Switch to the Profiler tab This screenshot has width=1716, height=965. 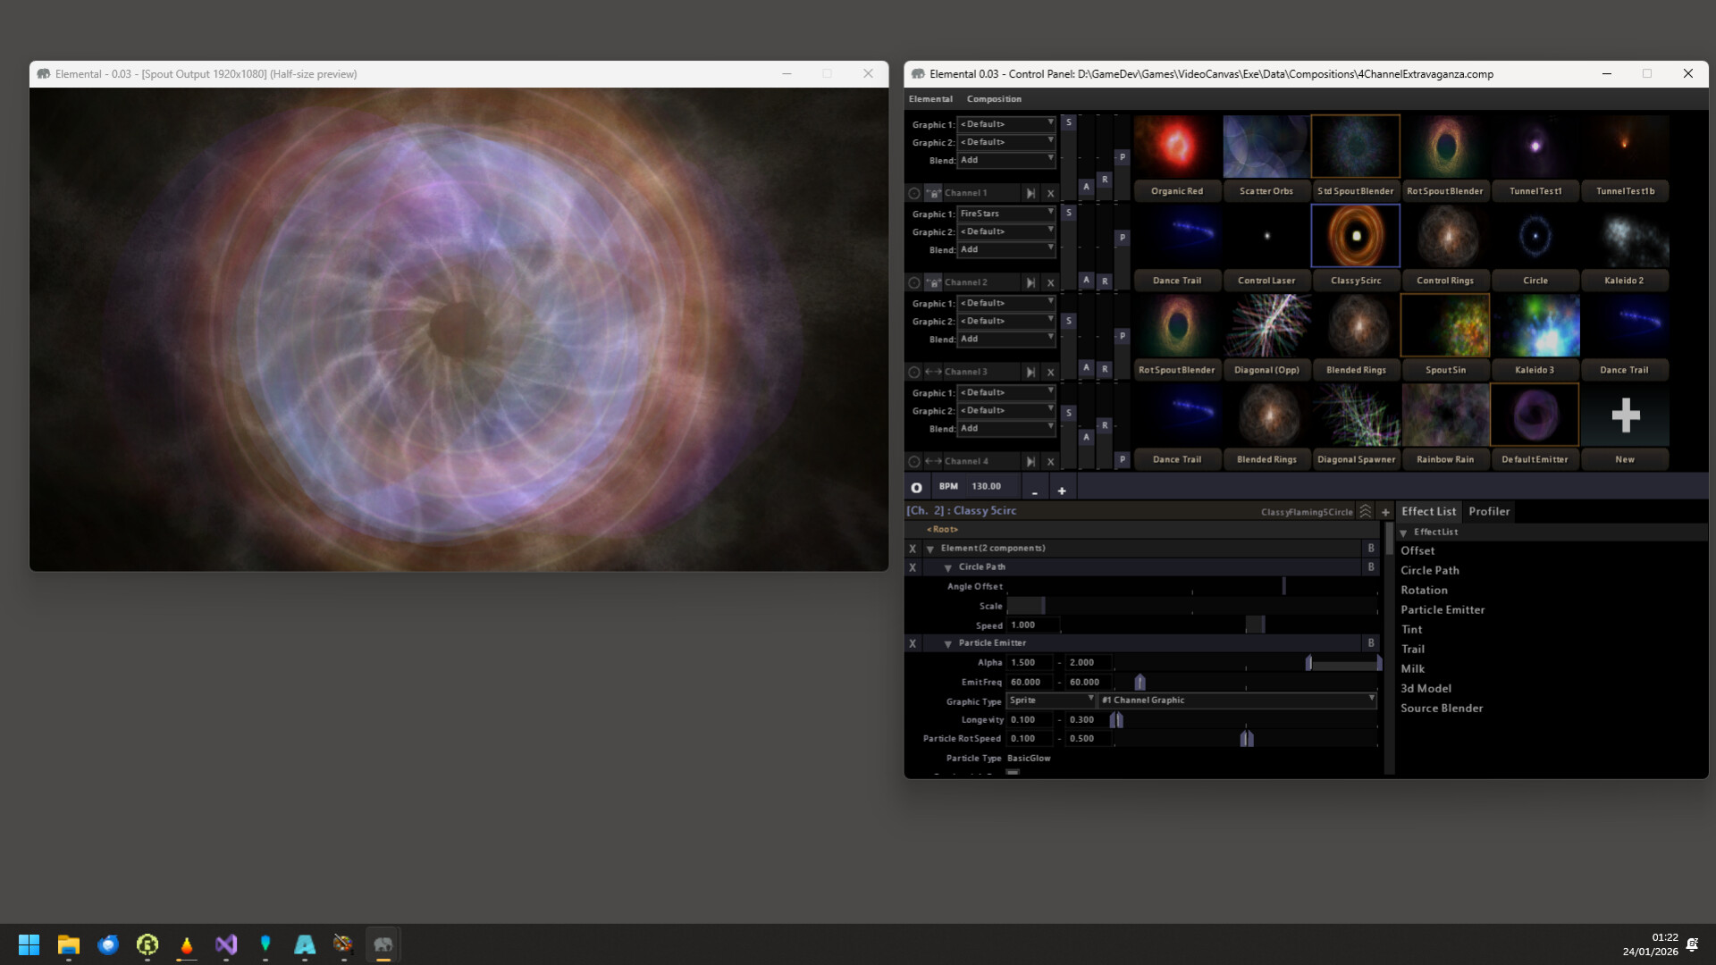(1489, 511)
